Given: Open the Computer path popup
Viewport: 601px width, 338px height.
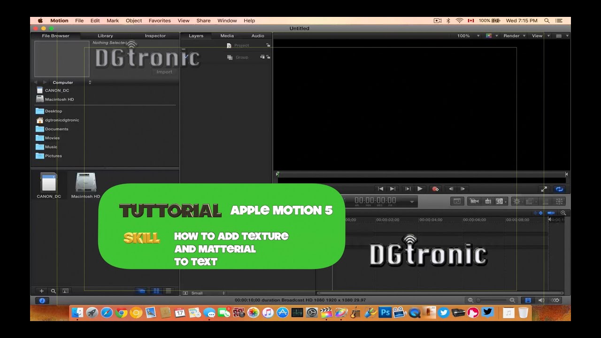Looking at the screenshot, I should (x=72, y=82).
